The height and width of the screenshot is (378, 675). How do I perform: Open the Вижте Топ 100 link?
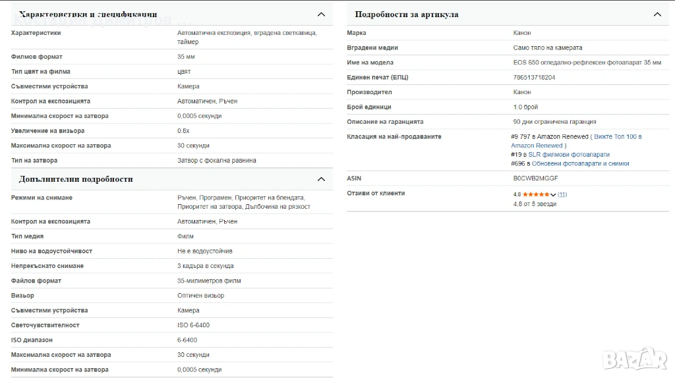pyautogui.click(x=618, y=137)
